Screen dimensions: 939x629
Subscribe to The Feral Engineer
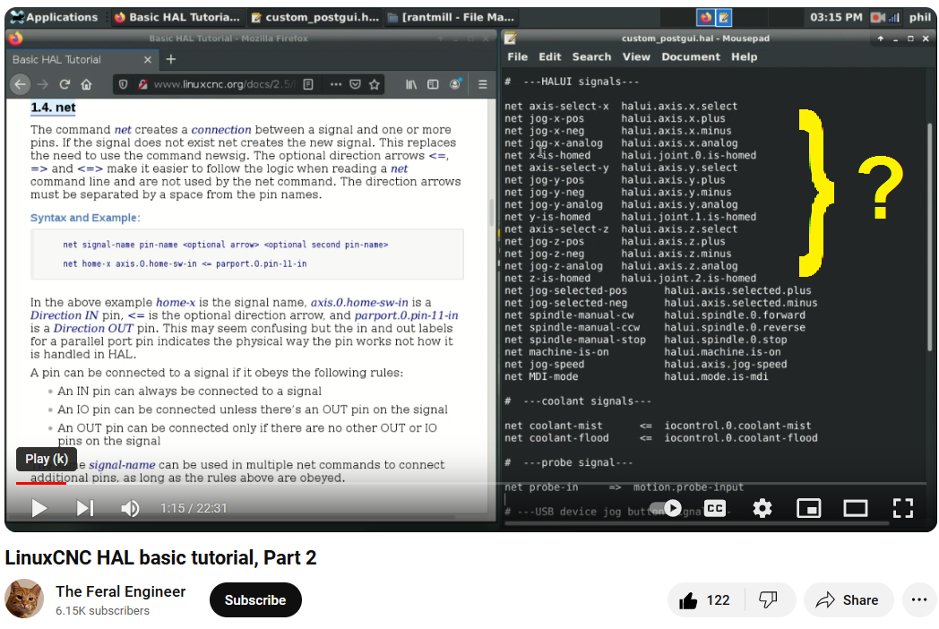coord(255,600)
